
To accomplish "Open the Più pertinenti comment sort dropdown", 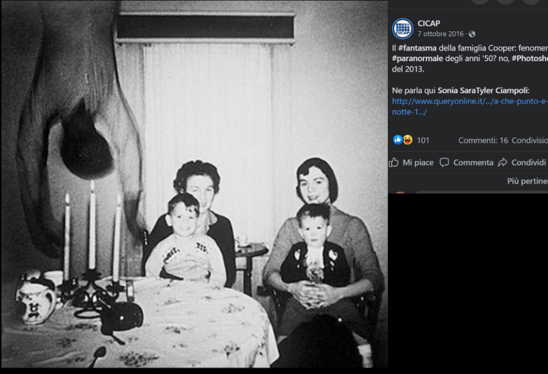I will coord(527,181).
